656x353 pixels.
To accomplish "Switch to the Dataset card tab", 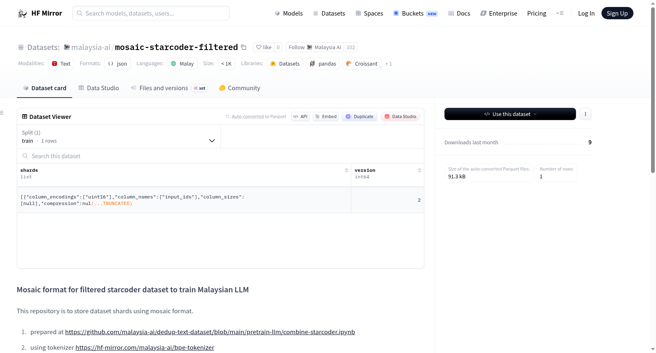I will tap(44, 88).
